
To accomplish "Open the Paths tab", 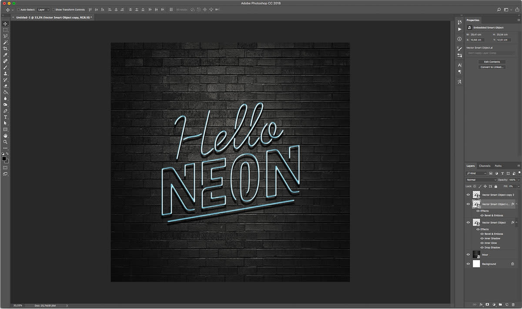I will 498,166.
